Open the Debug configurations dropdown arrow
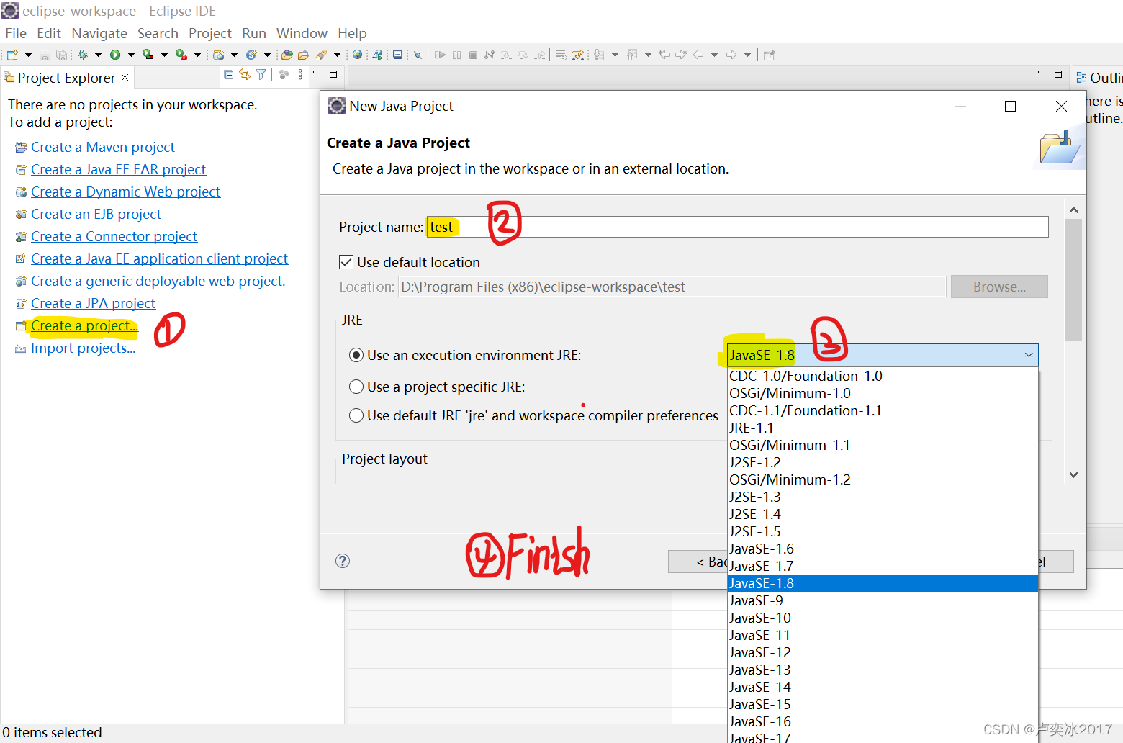 pyautogui.click(x=98, y=55)
